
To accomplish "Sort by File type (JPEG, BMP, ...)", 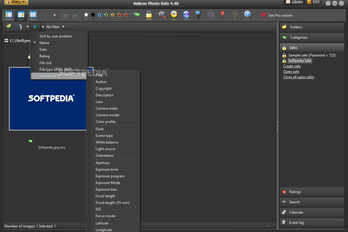I will (x=59, y=69).
